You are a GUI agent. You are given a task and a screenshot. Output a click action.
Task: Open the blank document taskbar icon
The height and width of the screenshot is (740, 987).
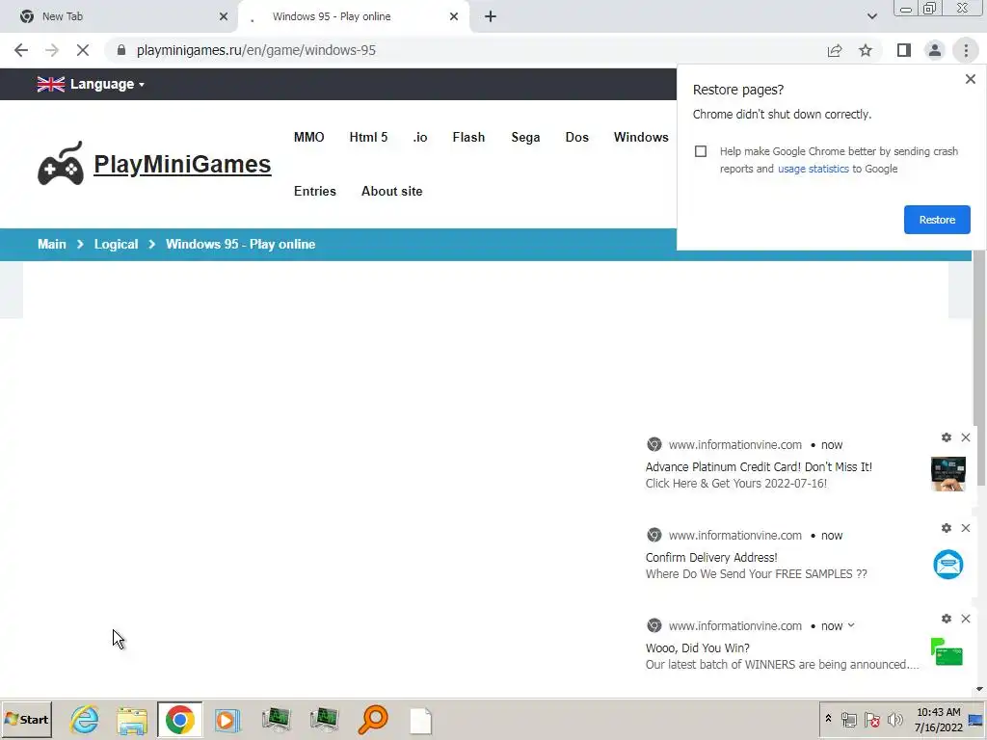click(x=420, y=721)
